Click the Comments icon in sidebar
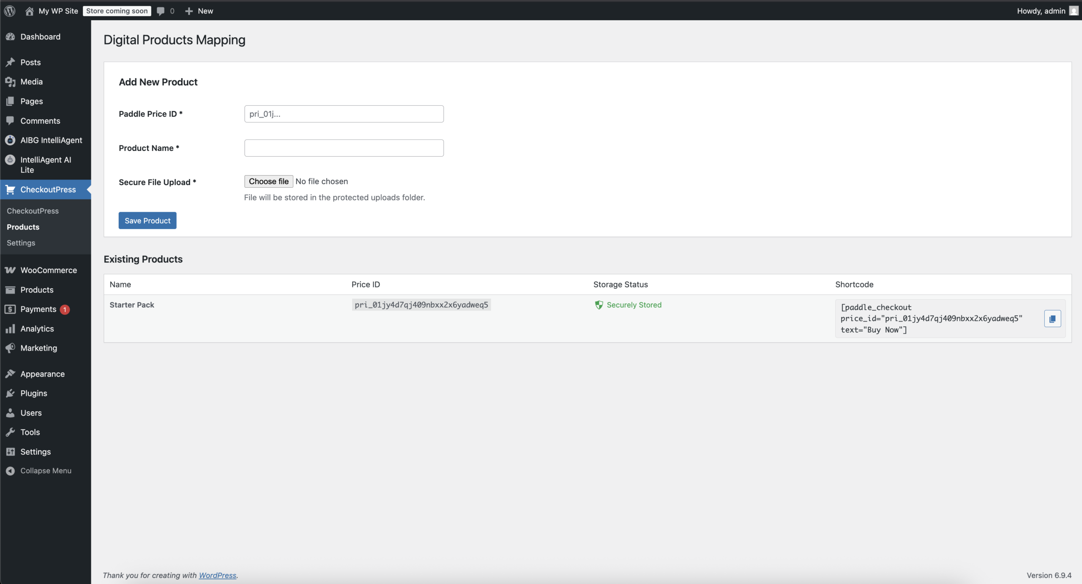This screenshot has width=1082, height=584. [11, 121]
